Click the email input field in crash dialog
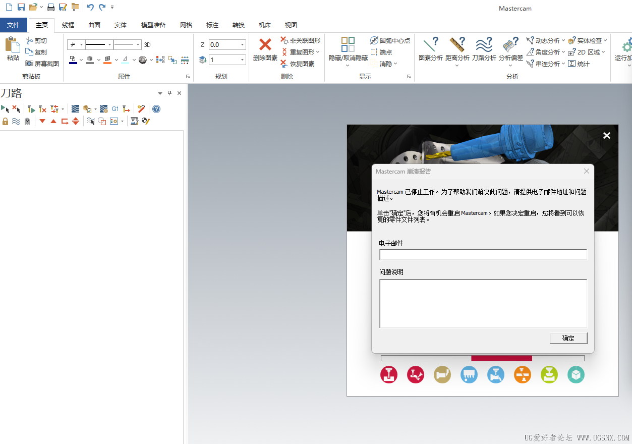The width and height of the screenshot is (632, 444). click(x=483, y=254)
